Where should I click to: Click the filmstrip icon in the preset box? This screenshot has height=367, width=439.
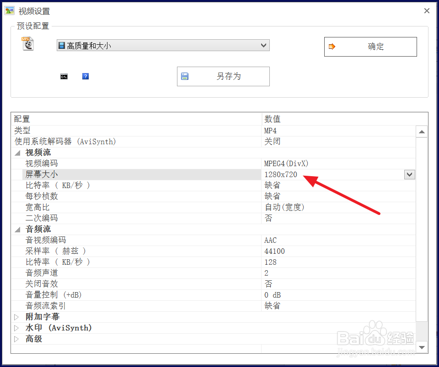61,45
